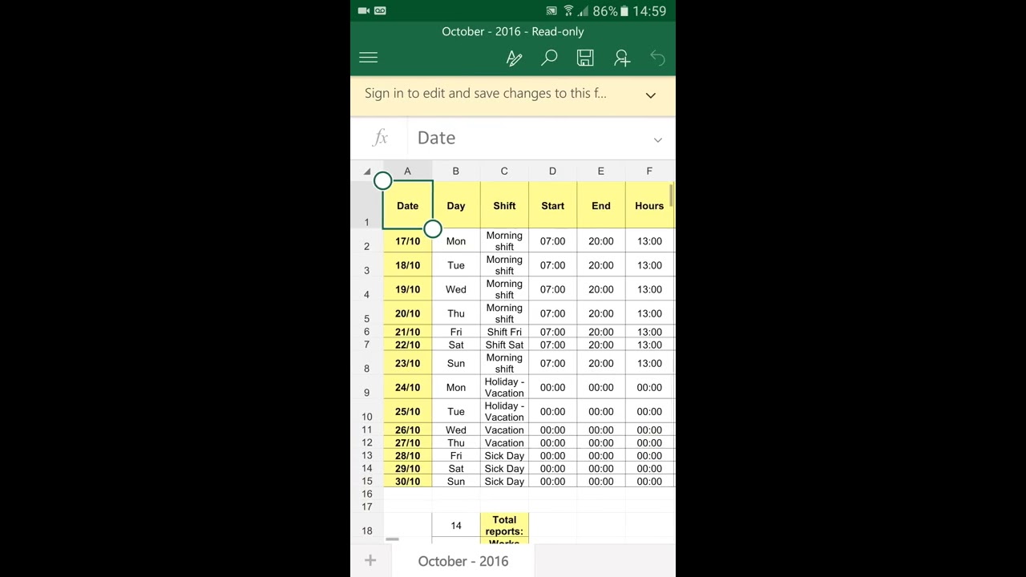Screen dimensions: 1026x577
Task: Tap the select-all corner triangle
Action: coord(367,171)
